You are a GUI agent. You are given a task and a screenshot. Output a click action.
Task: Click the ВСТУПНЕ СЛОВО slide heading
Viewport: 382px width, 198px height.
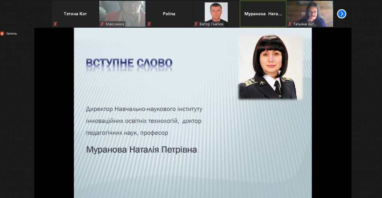pos(129,63)
